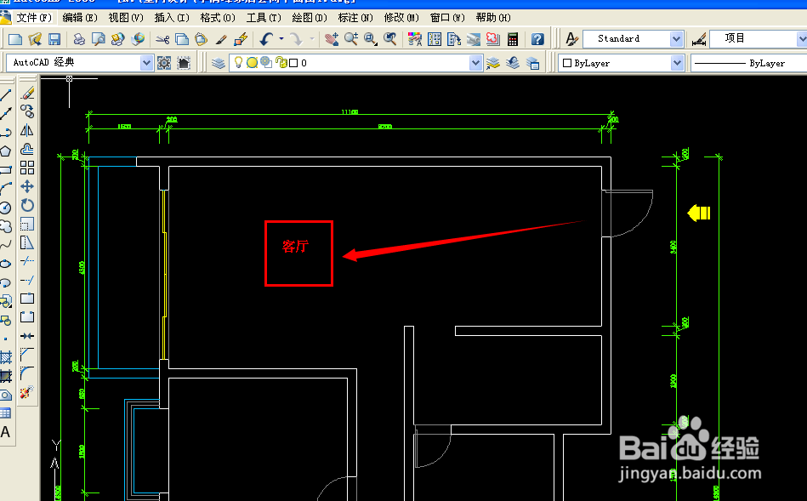This screenshot has height=501, width=807.
Task: Cut selection with the scissors icon
Action: click(x=162, y=39)
